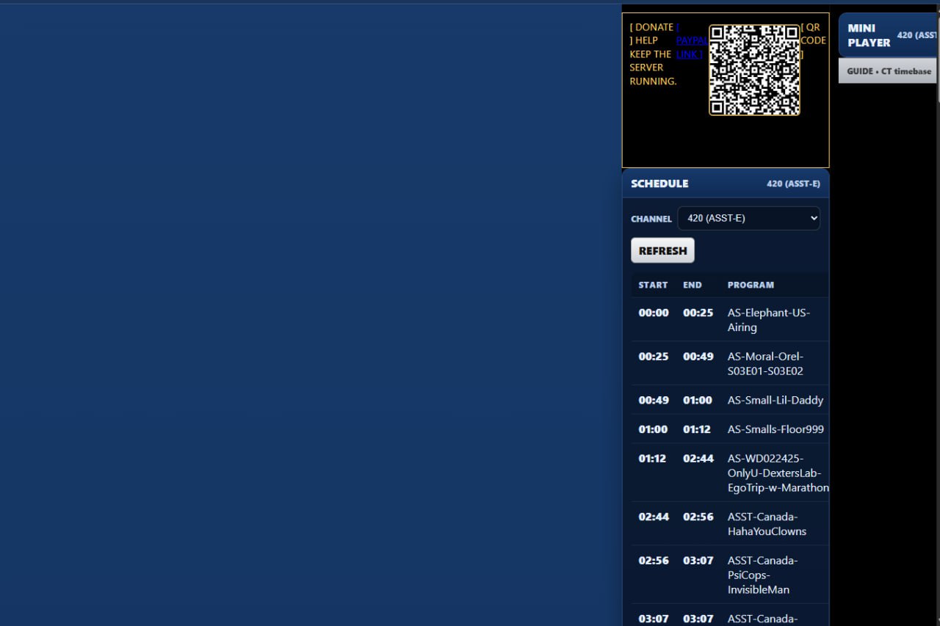This screenshot has width=940, height=626.
Task: Select the ASST-Canada-PsiCops-InvisibleMan program
Action: click(x=762, y=575)
